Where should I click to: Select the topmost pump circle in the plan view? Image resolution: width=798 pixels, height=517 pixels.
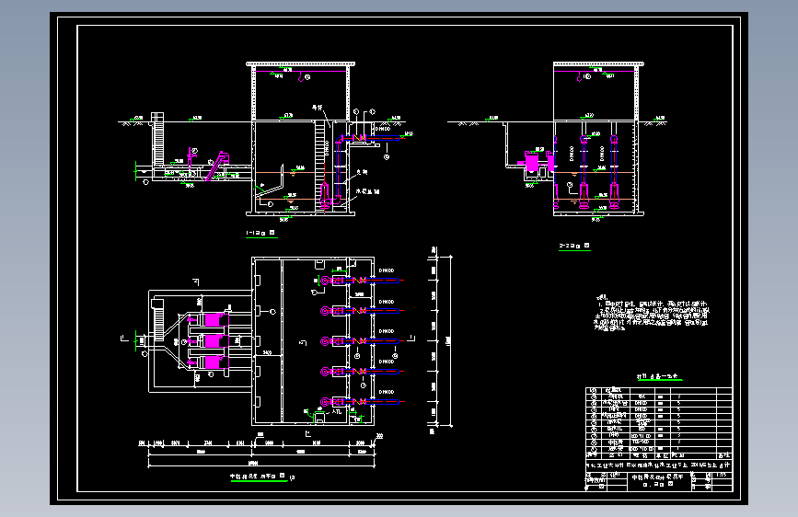325,281
